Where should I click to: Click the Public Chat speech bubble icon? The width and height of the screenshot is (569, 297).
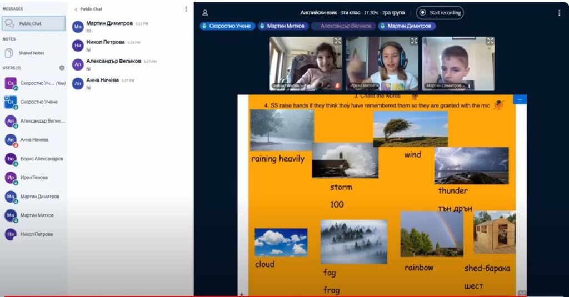click(9, 23)
